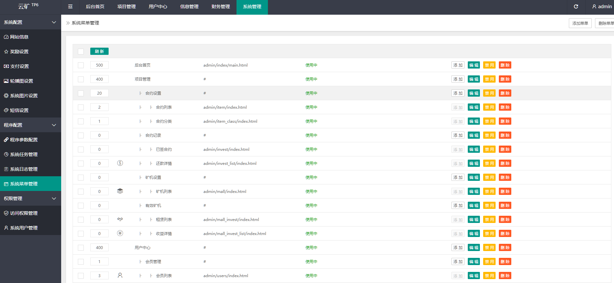This screenshot has height=283, width=614.
Task: Click the refresh icon in top bar
Action: click(576, 7)
